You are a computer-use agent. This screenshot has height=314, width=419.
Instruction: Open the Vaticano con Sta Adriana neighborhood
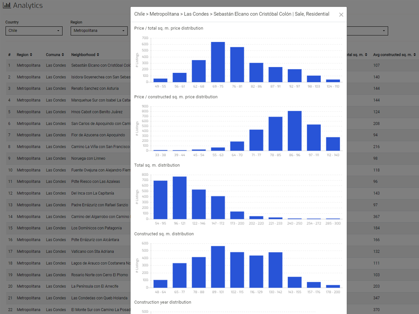coord(92,251)
